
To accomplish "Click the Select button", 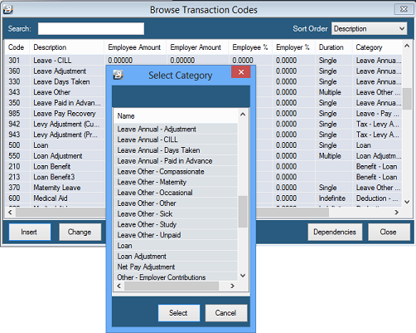I will click(x=179, y=313).
